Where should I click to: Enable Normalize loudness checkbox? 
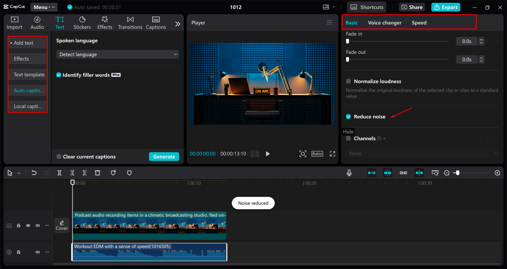tap(349, 81)
